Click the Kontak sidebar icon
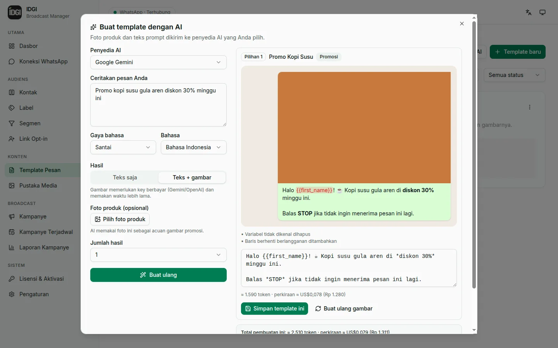The width and height of the screenshot is (558, 348). click(x=12, y=92)
